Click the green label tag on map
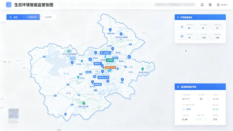 coord(110,60)
